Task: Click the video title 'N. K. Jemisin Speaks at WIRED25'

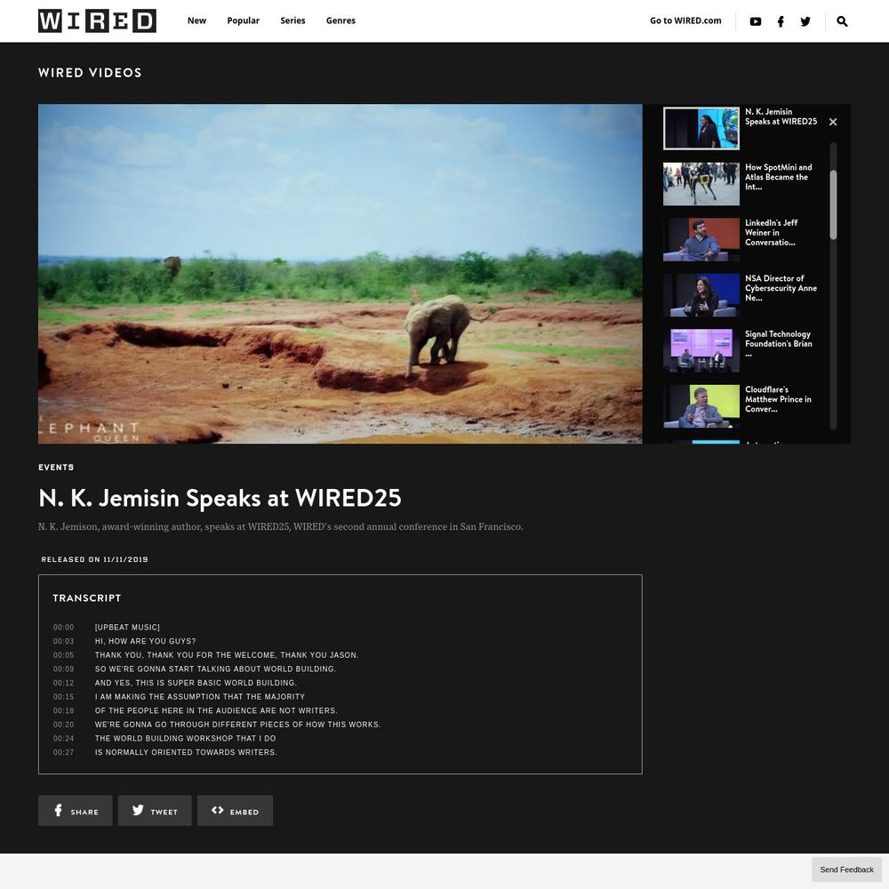Action: coord(220,498)
